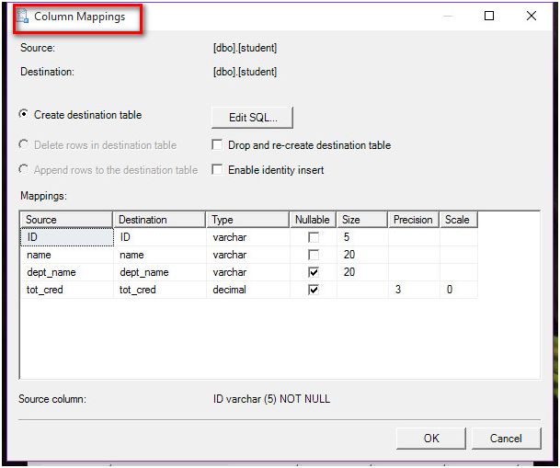This screenshot has width=560, height=468.
Task: Click the Source column header
Action: [66, 220]
